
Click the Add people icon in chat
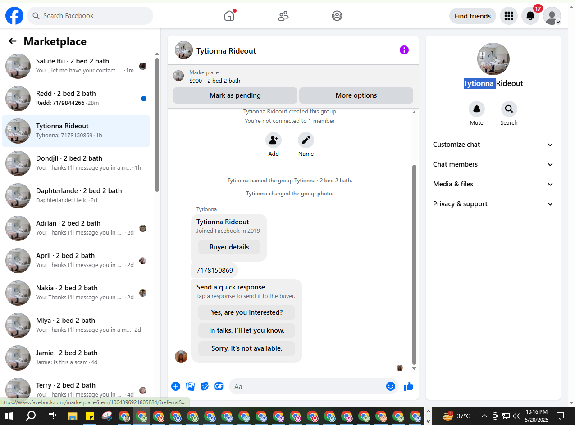[274, 140]
